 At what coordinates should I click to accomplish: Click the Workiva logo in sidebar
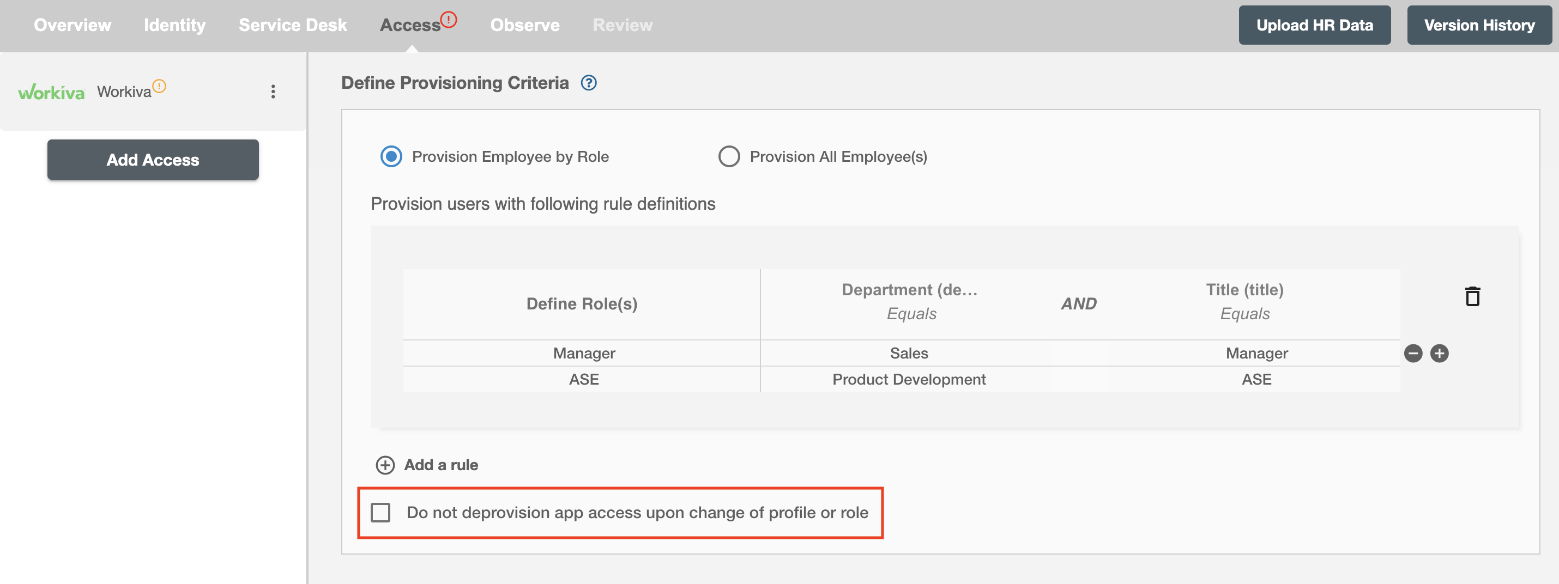tap(51, 92)
